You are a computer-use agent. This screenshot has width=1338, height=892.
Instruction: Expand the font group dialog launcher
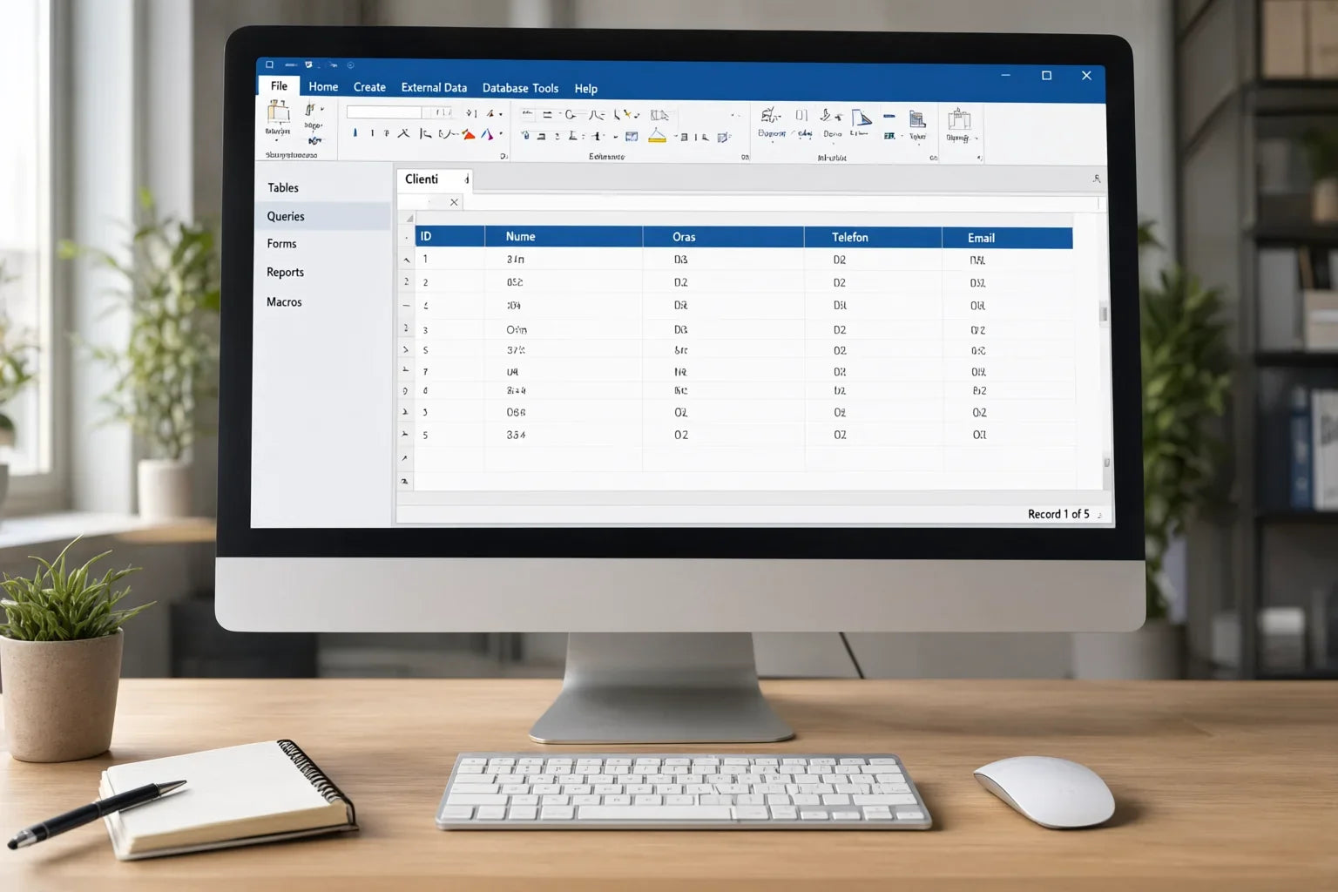coord(503,157)
